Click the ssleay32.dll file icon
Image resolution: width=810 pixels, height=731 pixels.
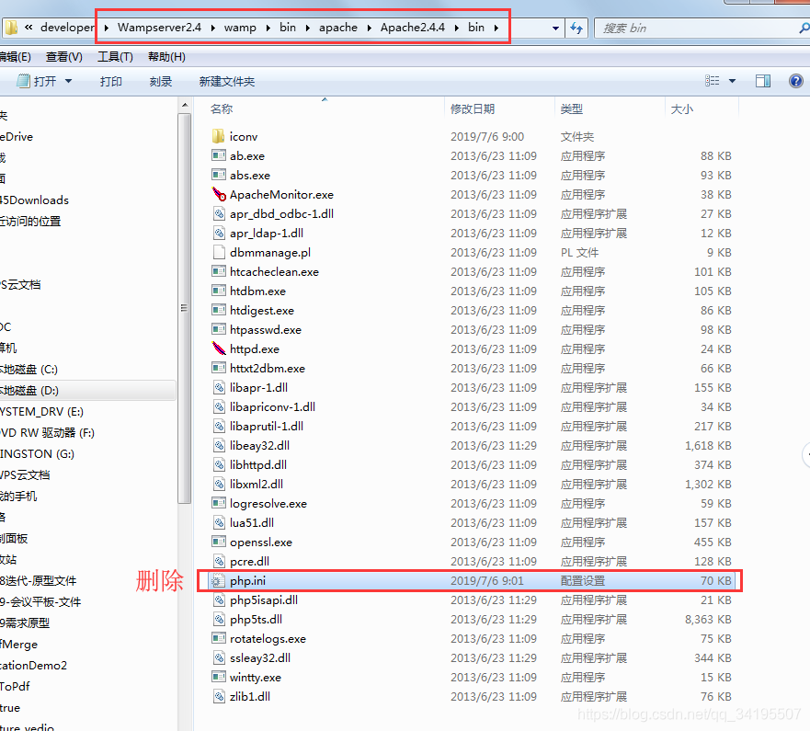click(x=219, y=657)
